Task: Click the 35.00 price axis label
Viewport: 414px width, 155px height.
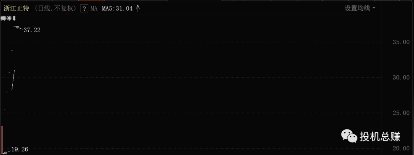Action: (401, 42)
